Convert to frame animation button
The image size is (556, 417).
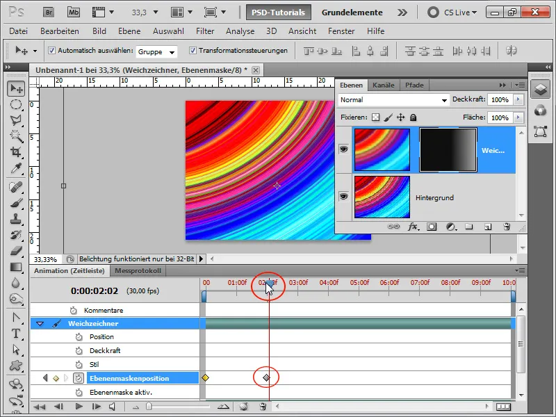coord(503,407)
